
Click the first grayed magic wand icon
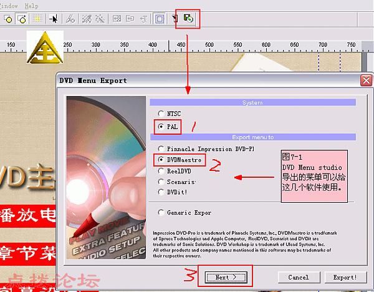click(87, 19)
